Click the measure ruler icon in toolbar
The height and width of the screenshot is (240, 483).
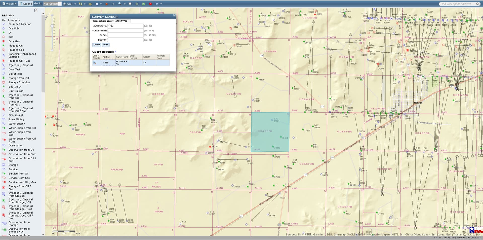(90, 4)
